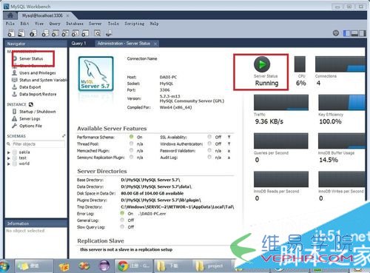This screenshot has width=370, height=273.
Task: Open the Database menu
Action: 75,24
